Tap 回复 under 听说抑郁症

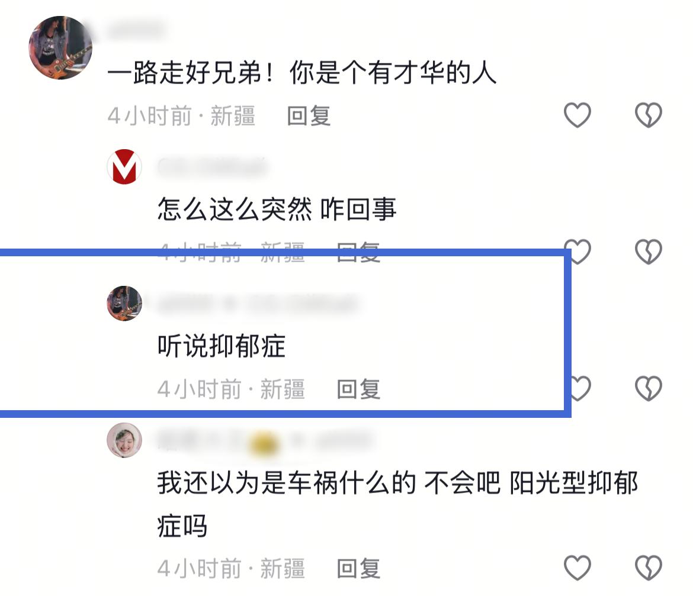point(358,389)
